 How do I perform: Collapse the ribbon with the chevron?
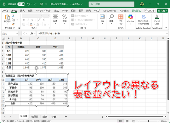(x=166, y=28)
